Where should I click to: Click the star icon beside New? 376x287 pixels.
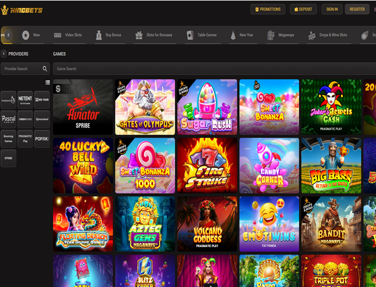pos(25,35)
